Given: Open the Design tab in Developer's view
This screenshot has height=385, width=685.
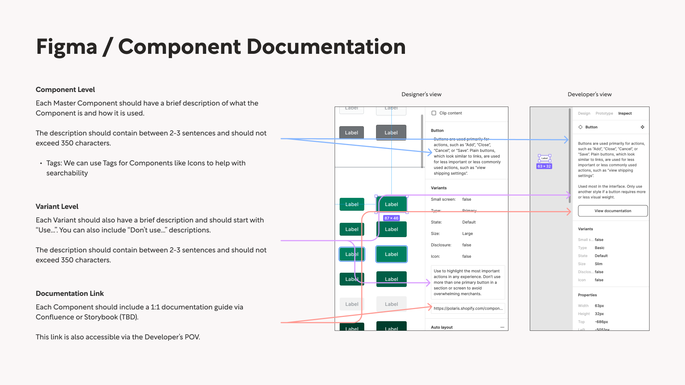Looking at the screenshot, I should 584,113.
